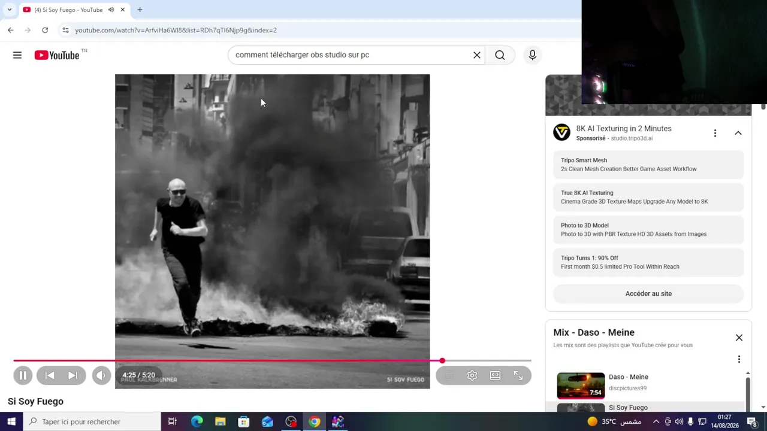This screenshot has width=767, height=431.
Task: Select the Daso - Meine playlist title
Action: coord(629,377)
